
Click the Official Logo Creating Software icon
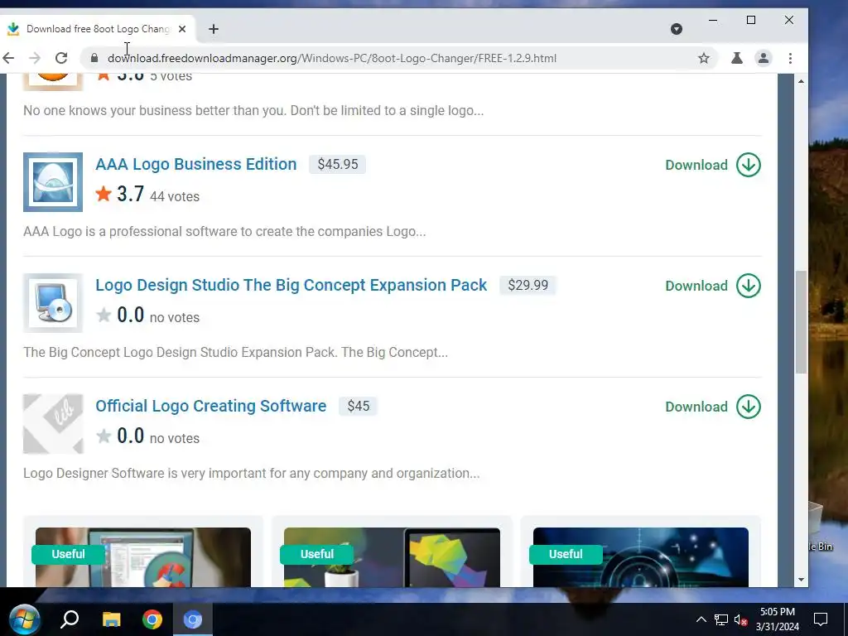[x=53, y=424]
